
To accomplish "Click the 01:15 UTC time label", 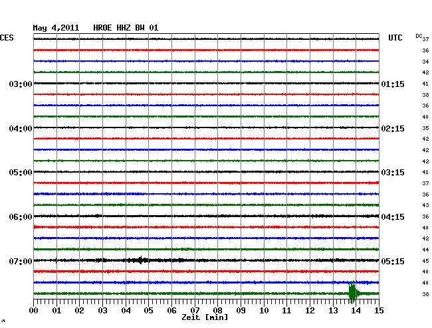I will point(393,84).
